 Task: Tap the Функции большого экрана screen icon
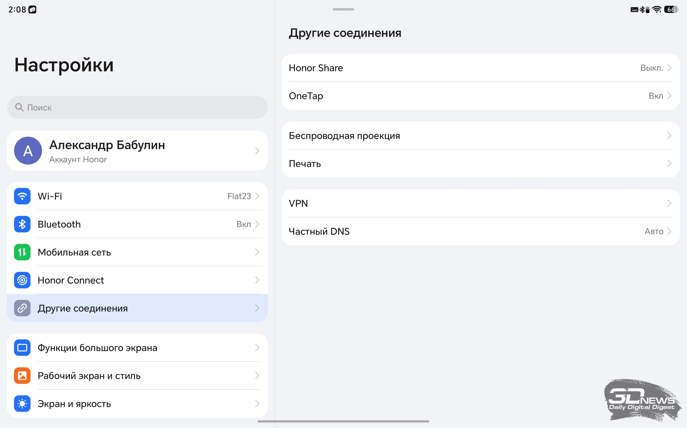[22, 348]
